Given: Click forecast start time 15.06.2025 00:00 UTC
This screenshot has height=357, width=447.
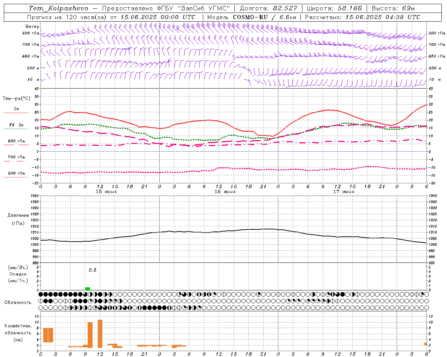Looking at the screenshot, I should (158, 17).
